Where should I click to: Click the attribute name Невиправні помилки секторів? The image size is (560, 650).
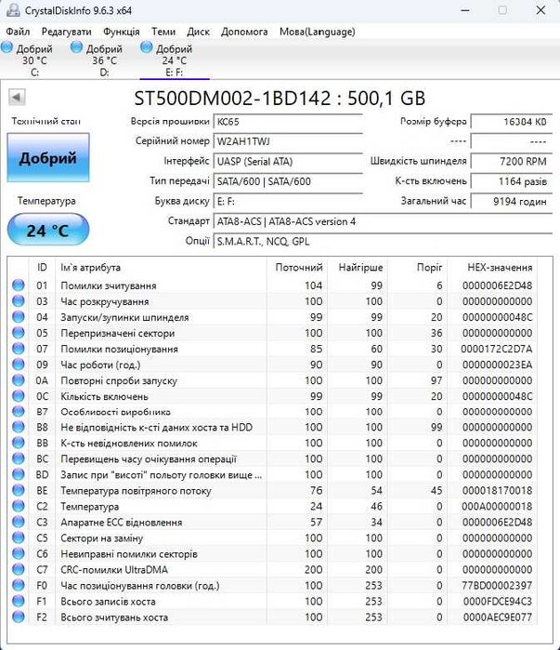coord(129,554)
